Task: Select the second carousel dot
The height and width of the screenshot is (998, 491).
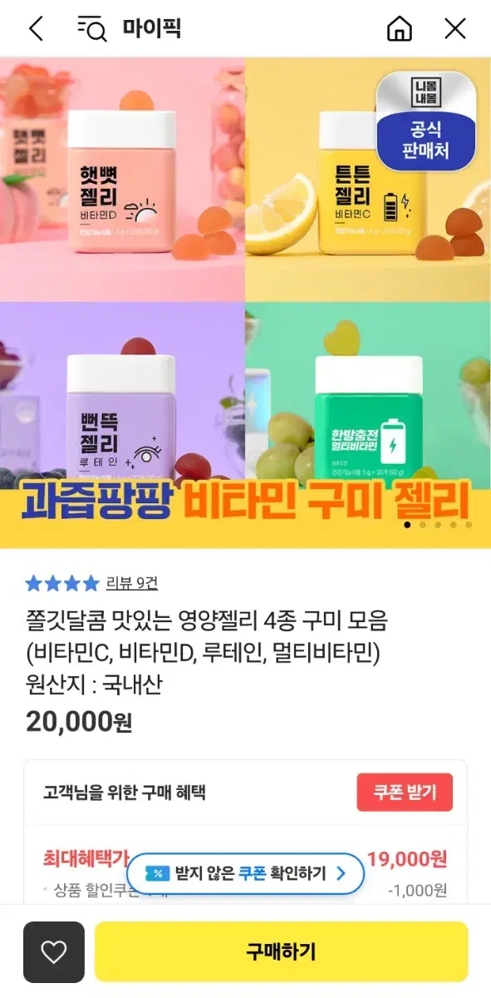Action: coord(423,525)
